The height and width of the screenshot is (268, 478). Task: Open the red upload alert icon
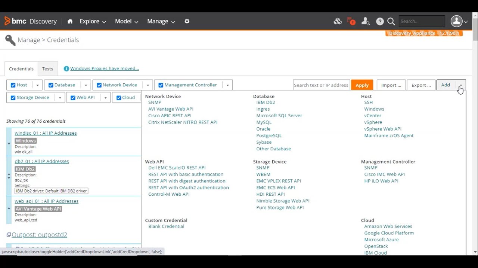point(351,21)
